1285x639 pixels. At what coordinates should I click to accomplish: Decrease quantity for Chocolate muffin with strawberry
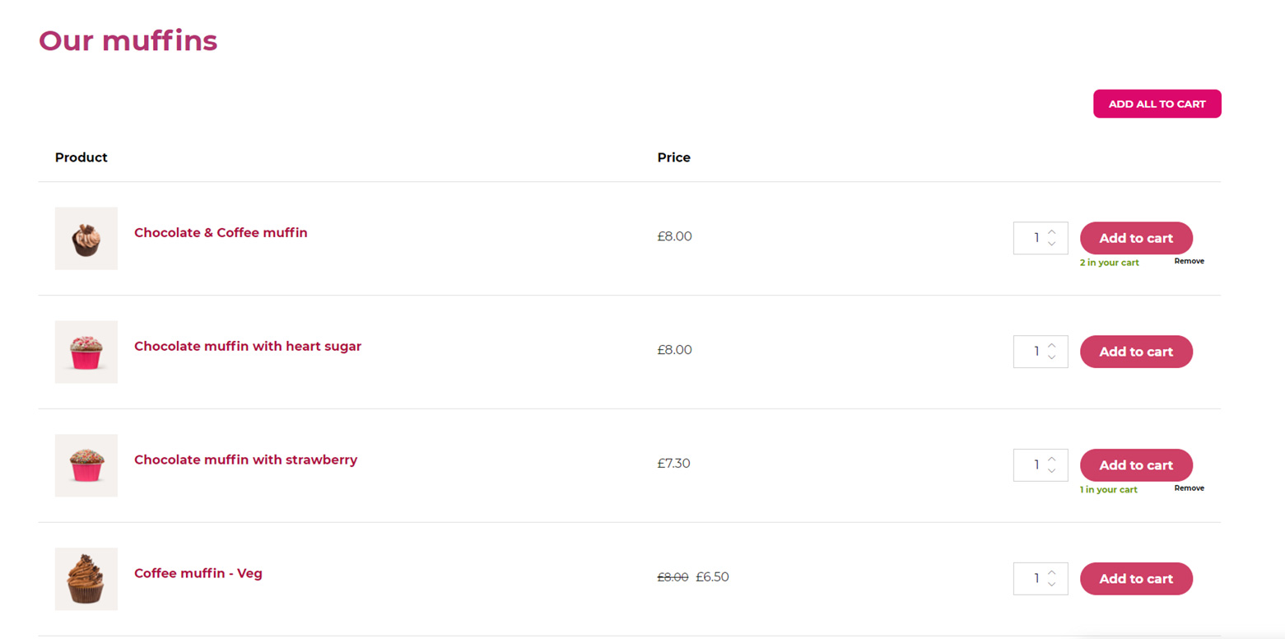(x=1051, y=471)
